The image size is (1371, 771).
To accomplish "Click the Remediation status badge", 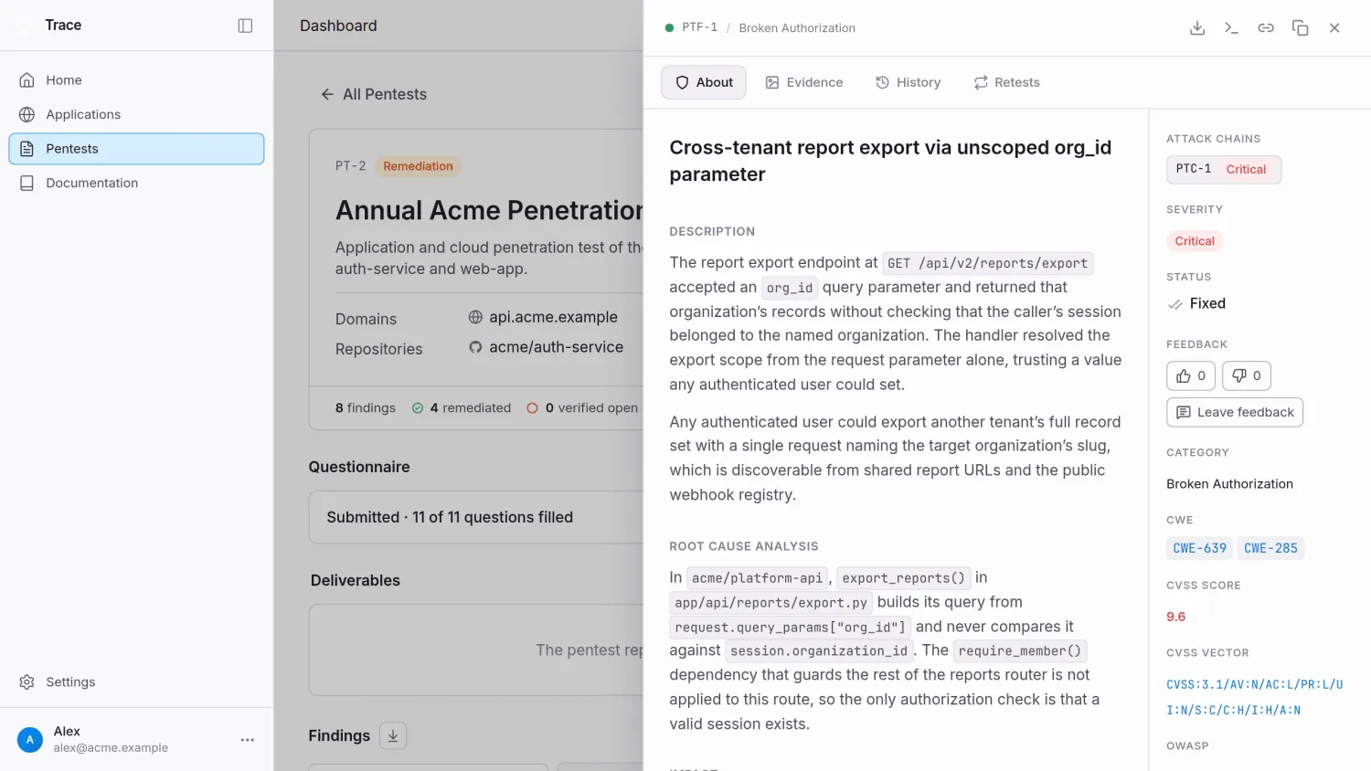I will coord(418,166).
